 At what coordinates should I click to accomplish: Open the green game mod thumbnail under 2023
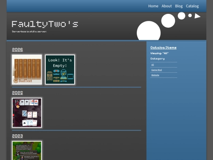[27, 151]
